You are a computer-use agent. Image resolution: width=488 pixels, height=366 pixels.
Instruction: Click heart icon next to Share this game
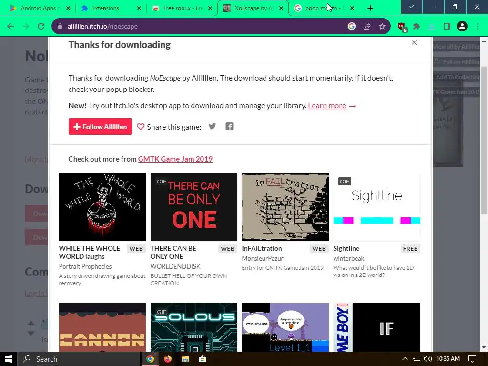pos(141,127)
